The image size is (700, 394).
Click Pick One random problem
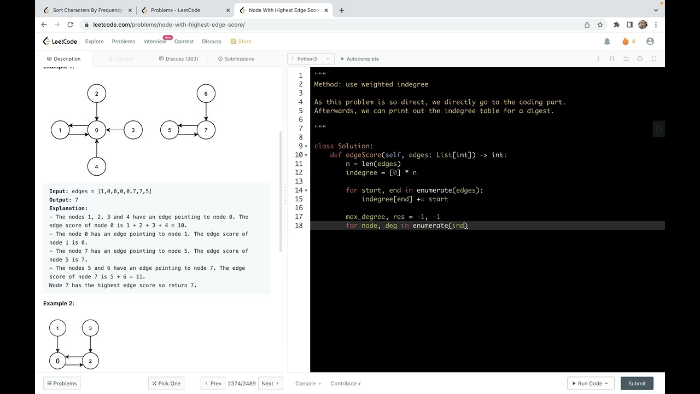click(166, 384)
